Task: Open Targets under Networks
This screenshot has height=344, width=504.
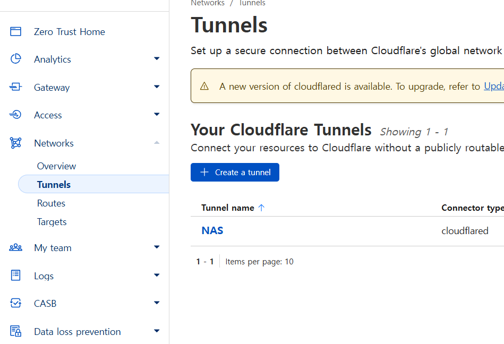Action: click(52, 222)
